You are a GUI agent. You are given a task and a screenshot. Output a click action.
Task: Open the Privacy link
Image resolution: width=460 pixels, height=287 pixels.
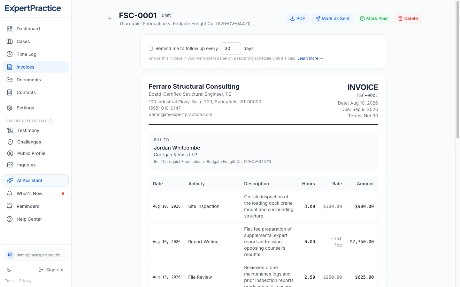(x=25, y=281)
